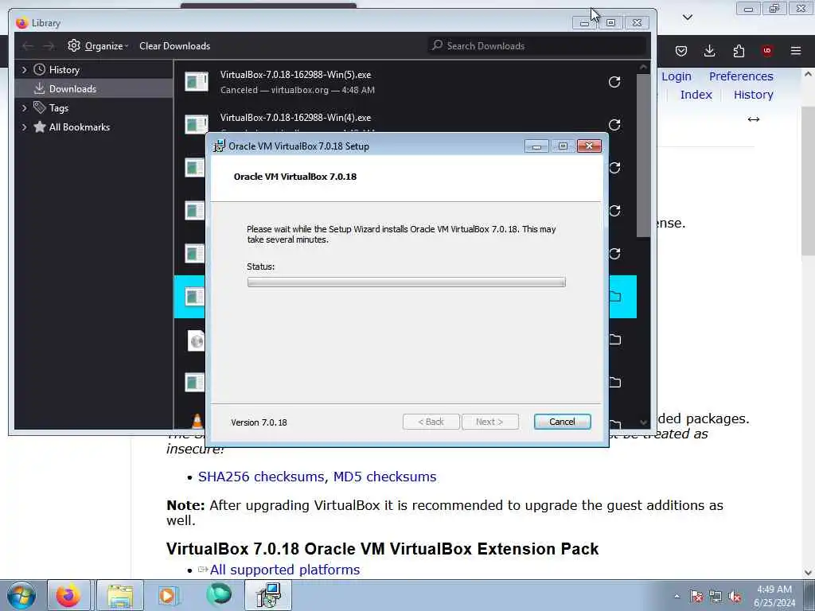Open the Windows Start button
The height and width of the screenshot is (611, 815).
point(21,595)
